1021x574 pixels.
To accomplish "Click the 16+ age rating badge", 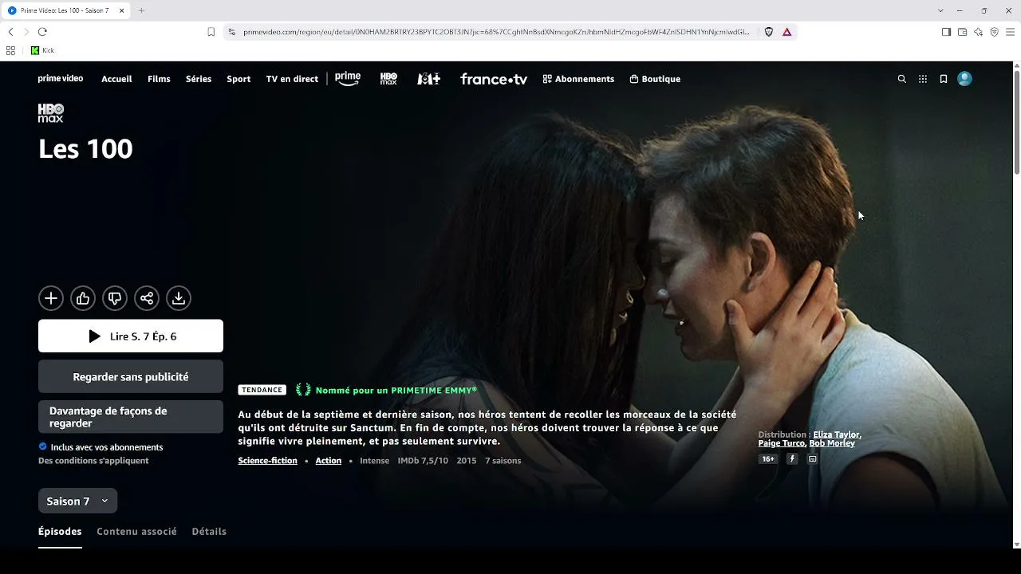I will 768,459.
